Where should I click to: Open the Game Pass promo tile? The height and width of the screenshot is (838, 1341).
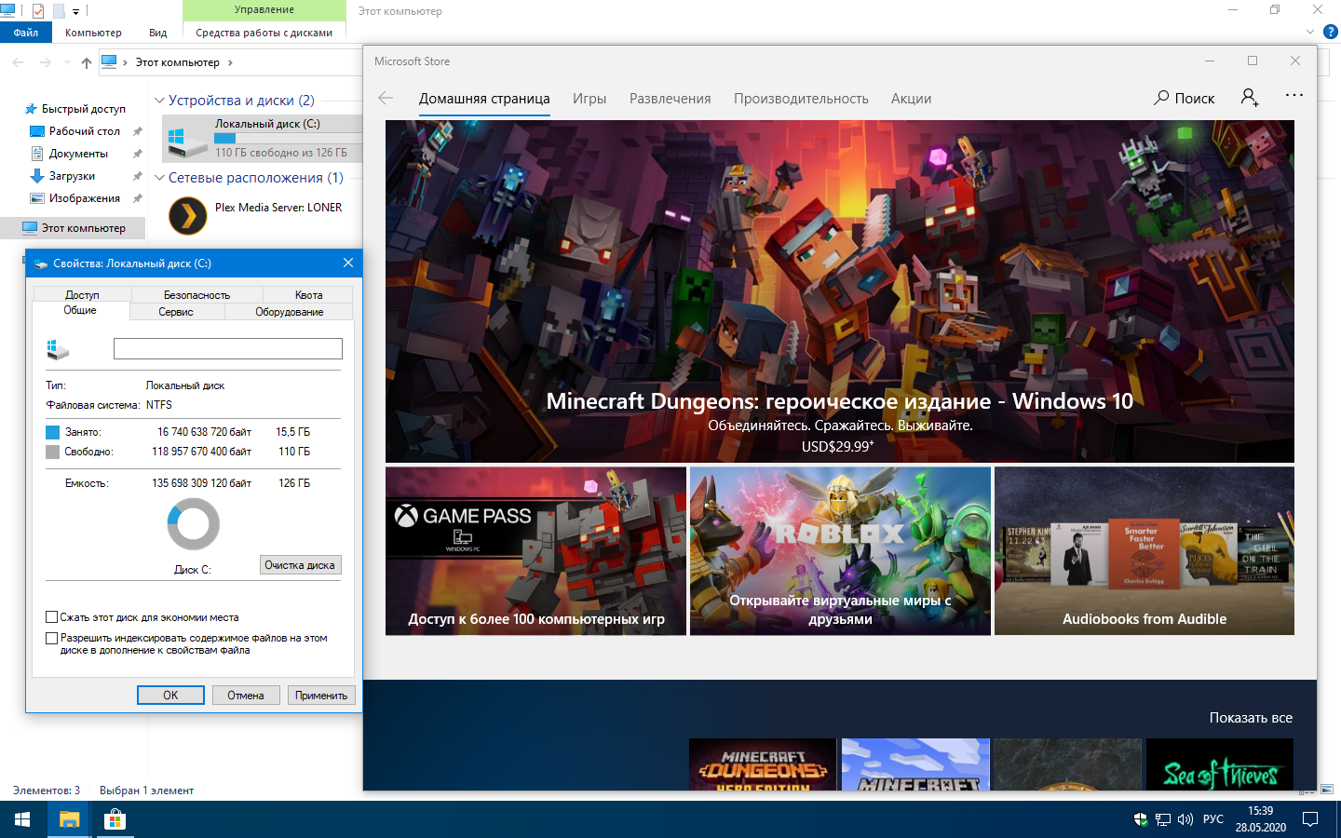535,551
